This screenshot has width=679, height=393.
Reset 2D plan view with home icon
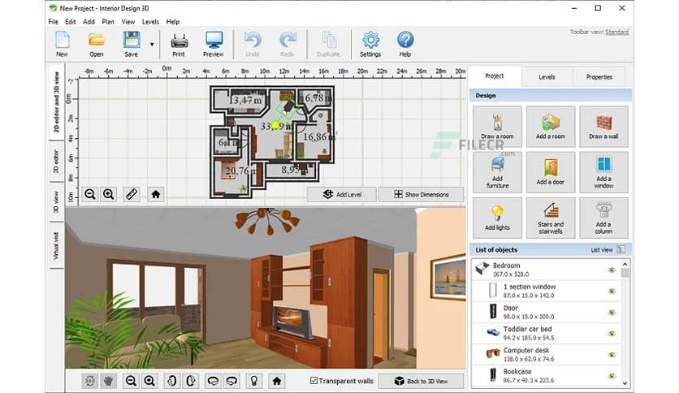tap(156, 194)
